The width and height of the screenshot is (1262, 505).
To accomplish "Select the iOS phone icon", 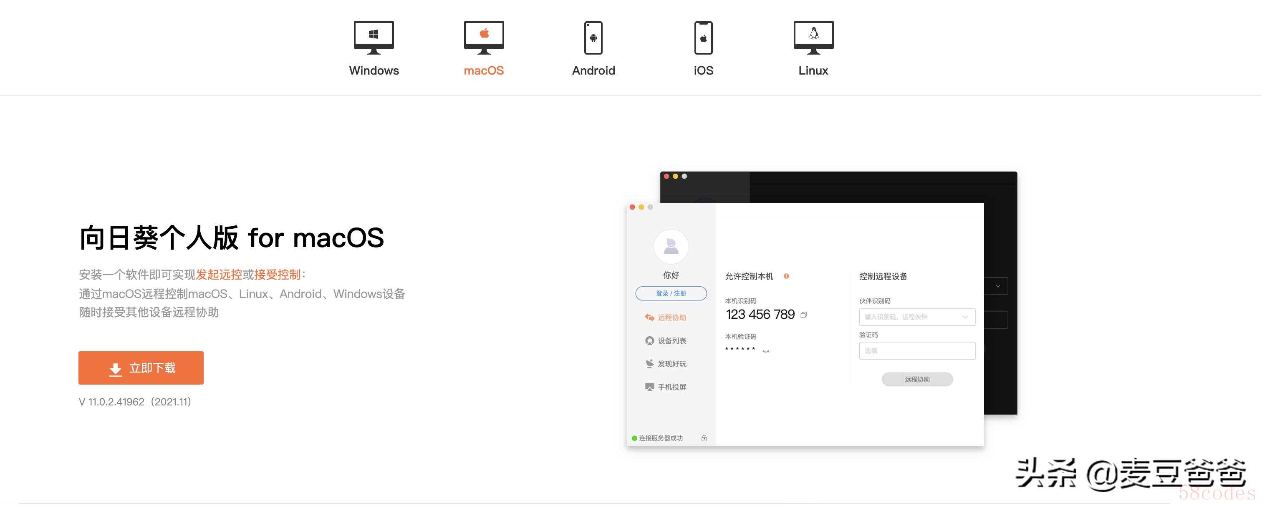I will tap(704, 37).
